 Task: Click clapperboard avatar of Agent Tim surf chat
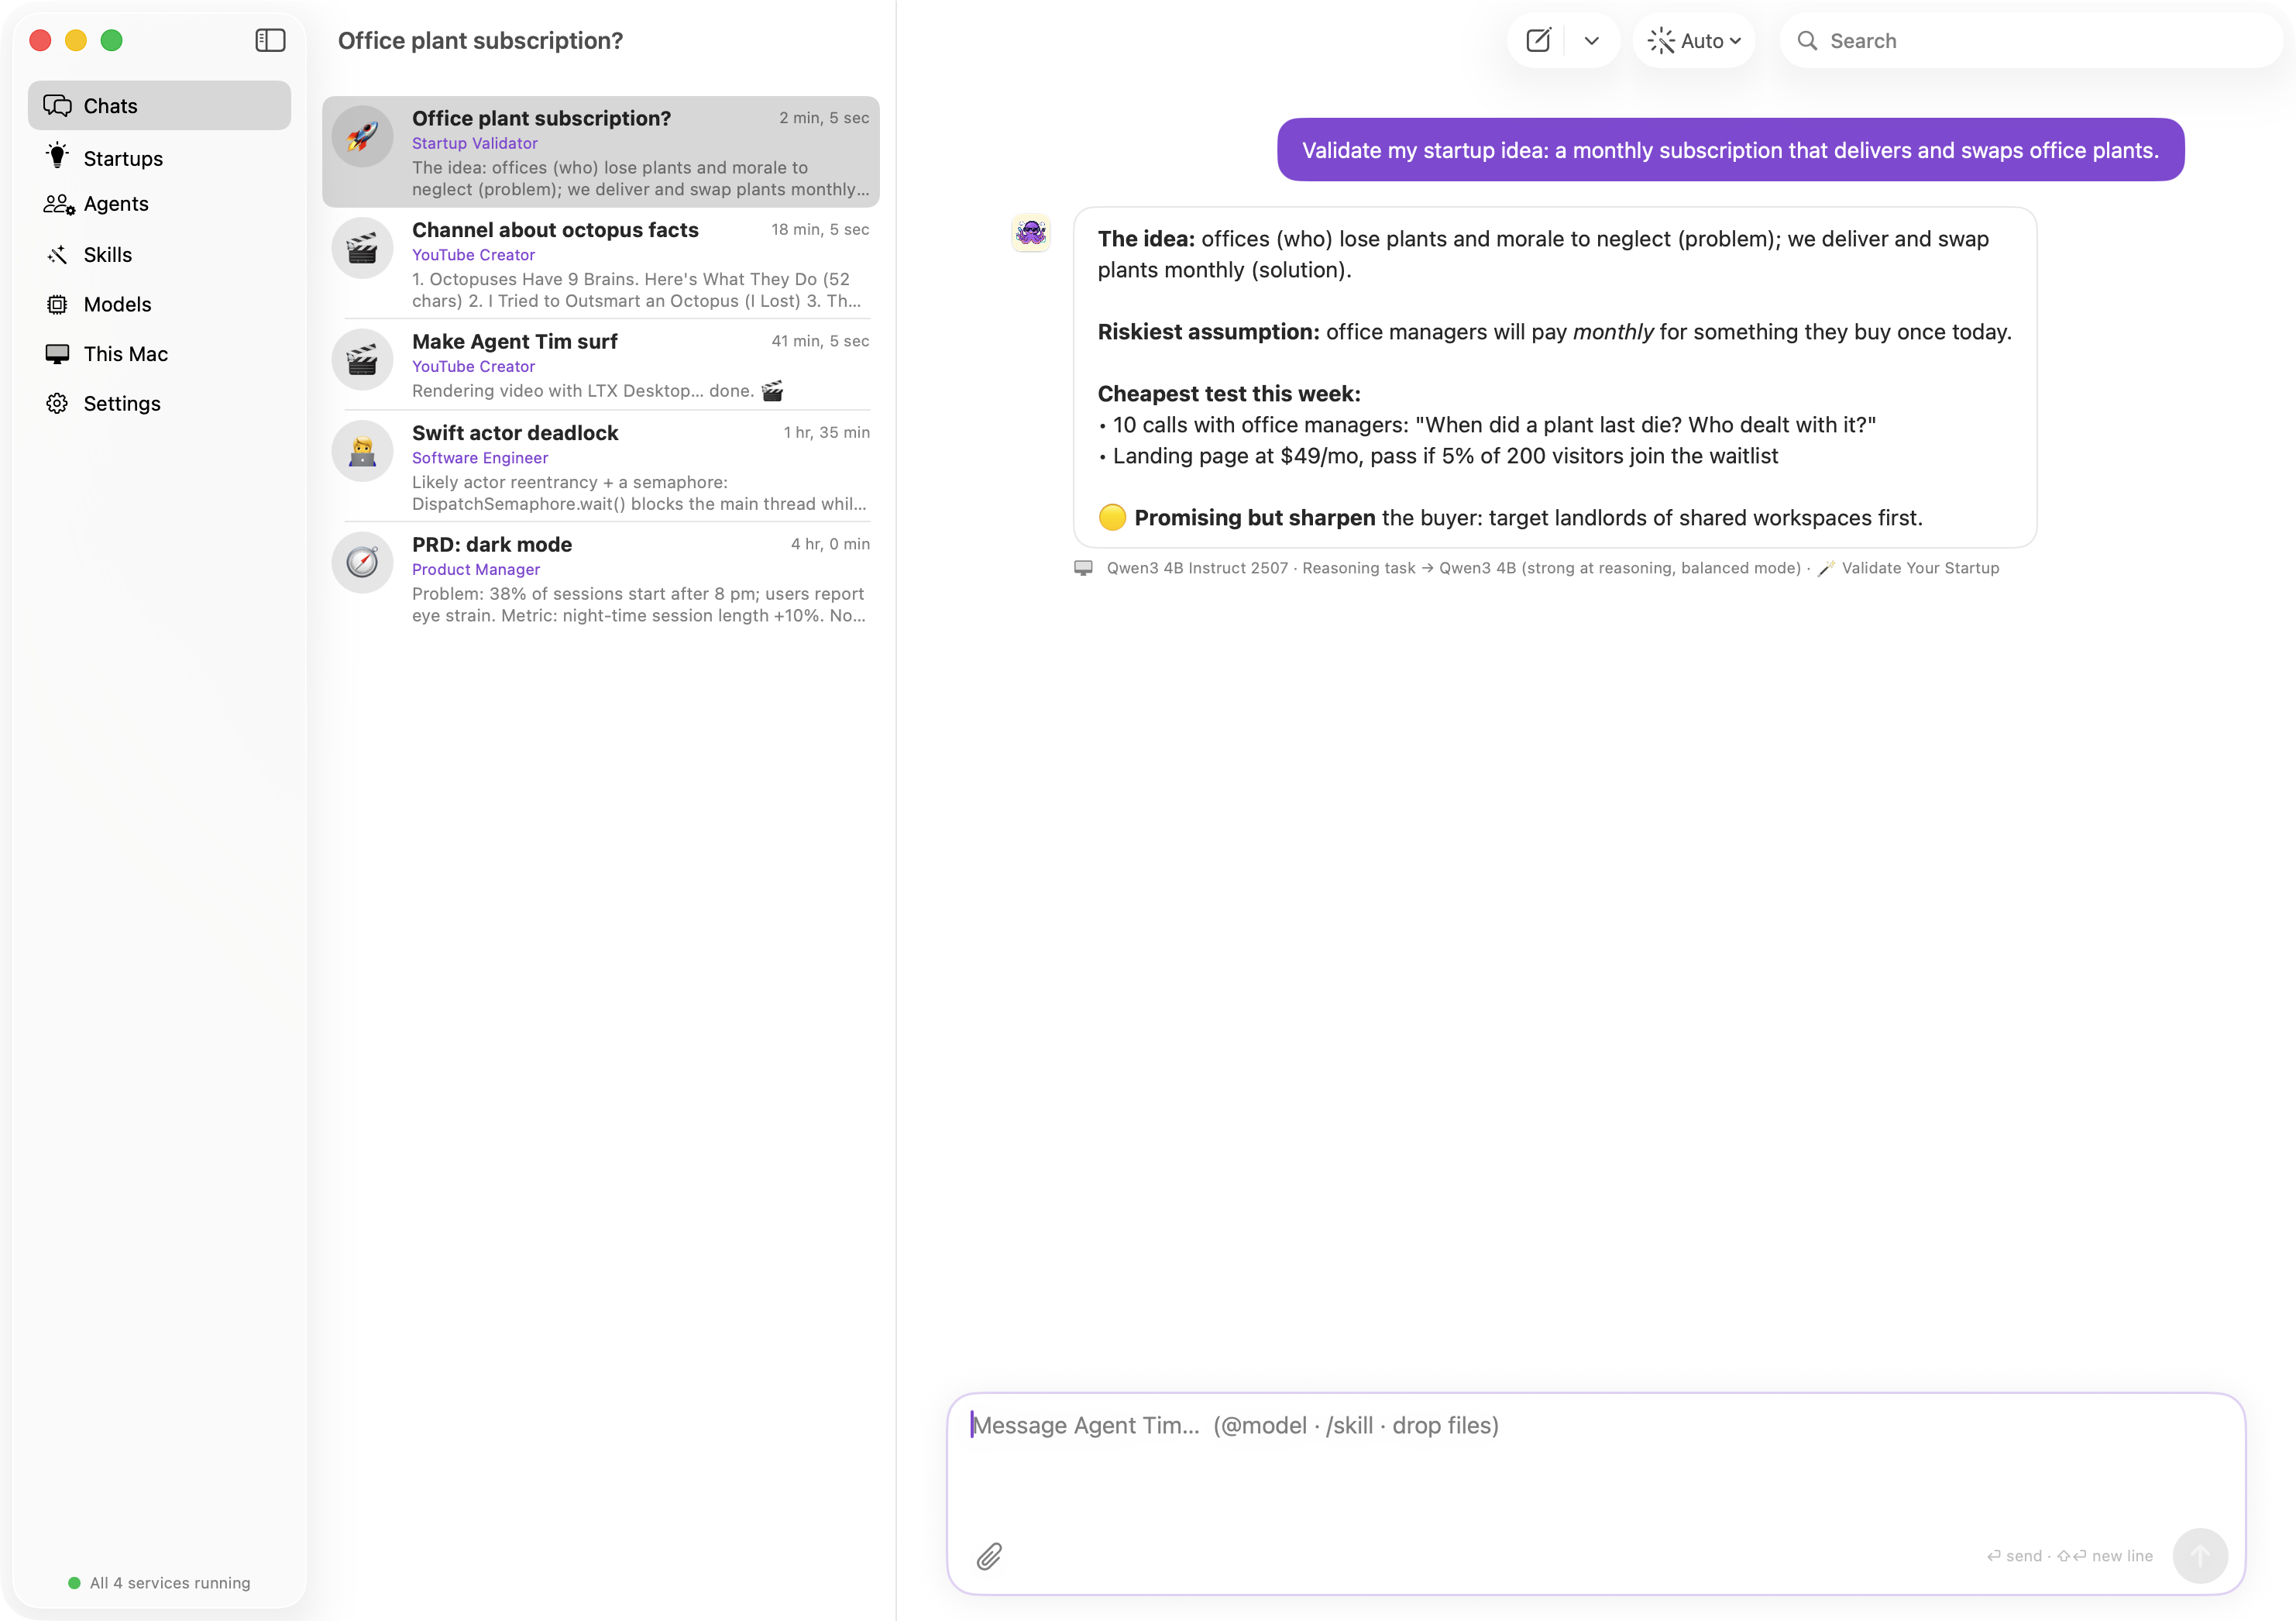pos(362,360)
